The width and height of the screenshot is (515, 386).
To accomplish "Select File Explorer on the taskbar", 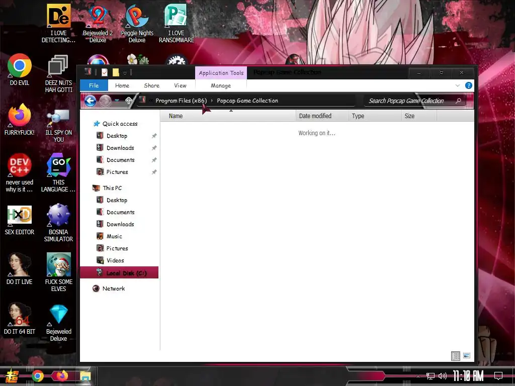I will click(85, 376).
